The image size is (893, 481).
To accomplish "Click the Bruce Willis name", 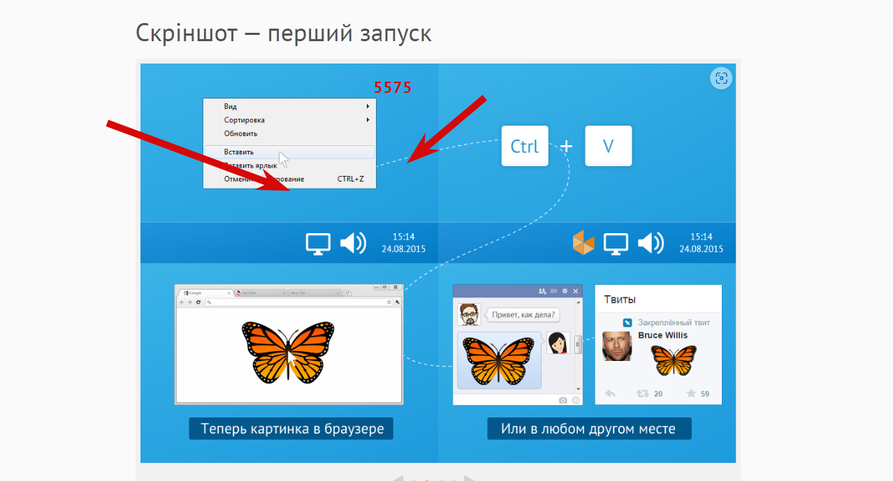I will (663, 335).
